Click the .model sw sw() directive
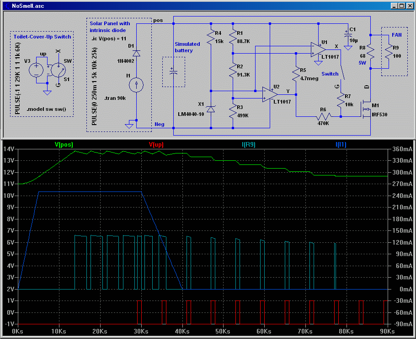The height and width of the screenshot is (339, 416). (x=47, y=109)
